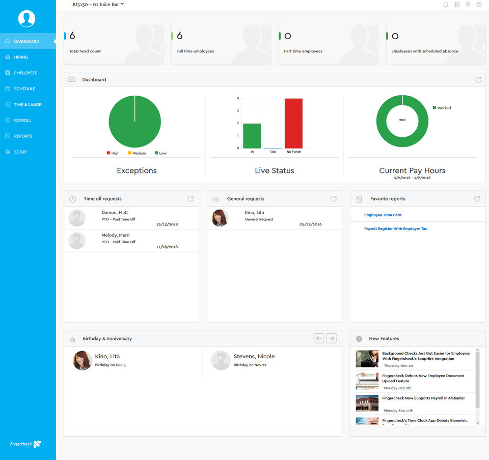This screenshot has height=460, width=489.
Task: Open Payroll In Alabama news item
Action: pos(423,398)
